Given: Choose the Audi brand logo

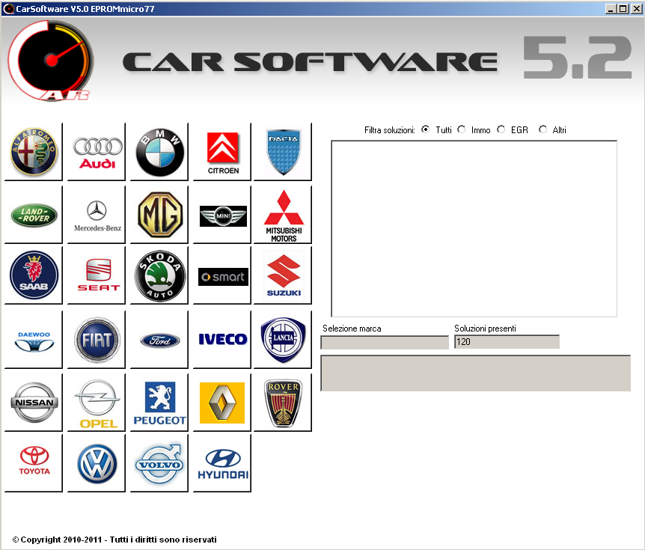Looking at the screenshot, I should [97, 151].
